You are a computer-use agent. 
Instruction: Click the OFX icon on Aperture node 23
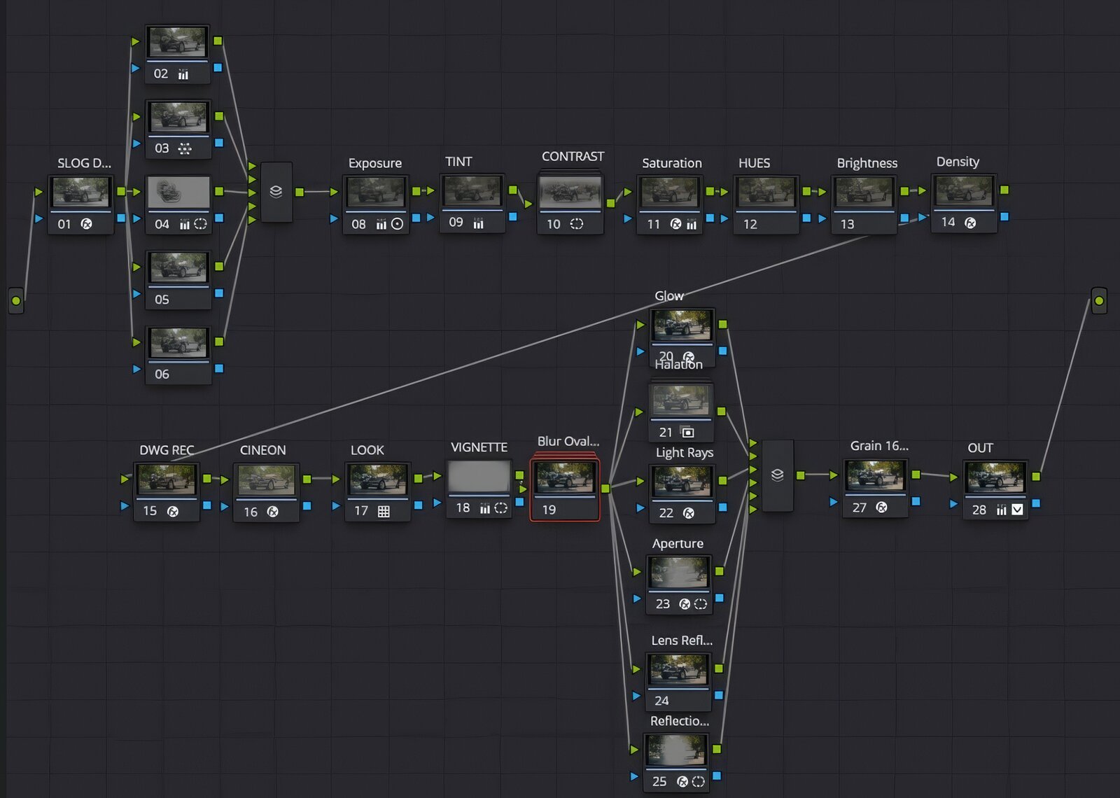point(685,603)
